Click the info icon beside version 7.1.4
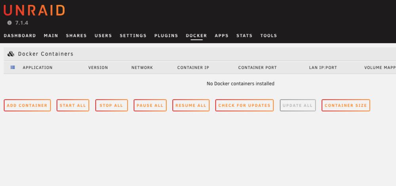The width and height of the screenshot is (396, 186). [10, 23]
